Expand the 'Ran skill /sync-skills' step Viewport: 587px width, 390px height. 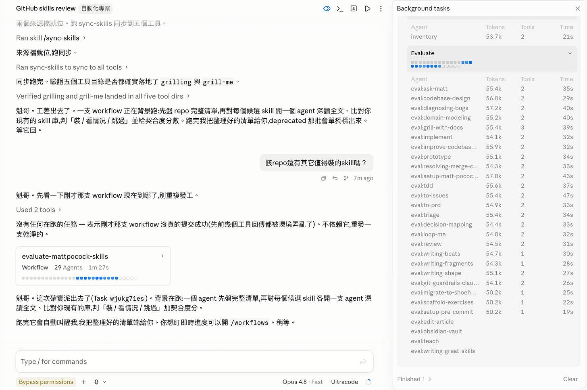point(51,38)
